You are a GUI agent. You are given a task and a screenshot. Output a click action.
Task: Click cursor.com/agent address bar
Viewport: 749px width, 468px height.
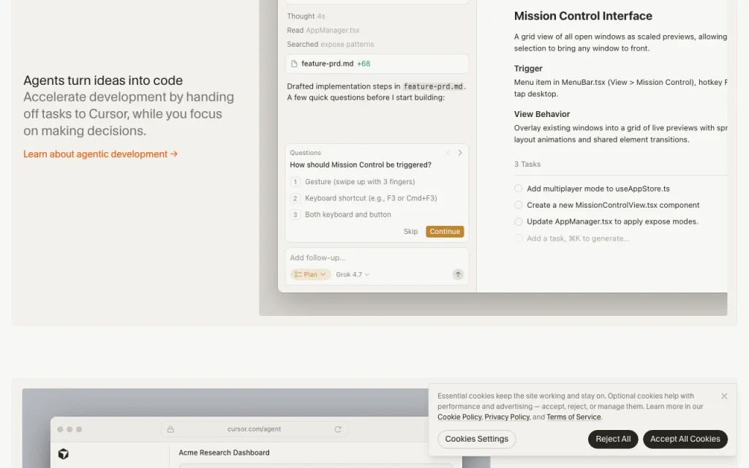254,429
